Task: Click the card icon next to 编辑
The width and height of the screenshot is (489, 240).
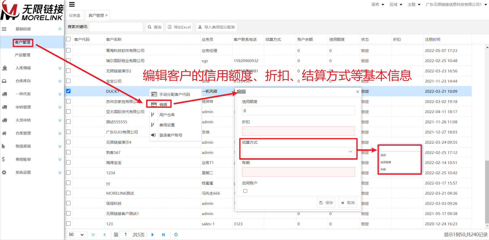Action: pyautogui.click(x=154, y=104)
